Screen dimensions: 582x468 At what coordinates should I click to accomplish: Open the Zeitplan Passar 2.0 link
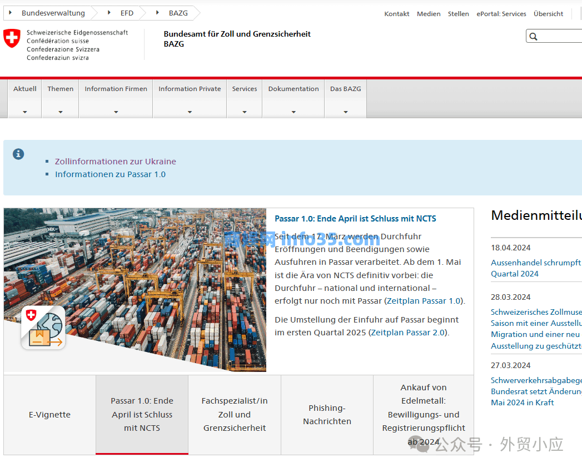[407, 333]
